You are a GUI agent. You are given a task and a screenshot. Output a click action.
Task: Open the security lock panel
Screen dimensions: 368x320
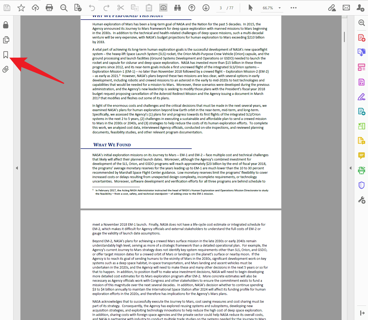point(6,25)
